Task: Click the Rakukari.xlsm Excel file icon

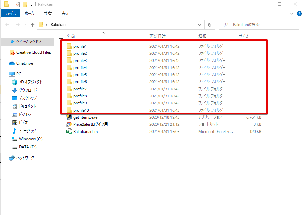Action: click(69, 132)
